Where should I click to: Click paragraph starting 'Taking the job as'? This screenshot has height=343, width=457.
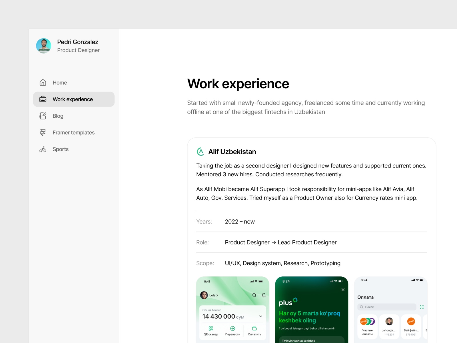point(311,170)
